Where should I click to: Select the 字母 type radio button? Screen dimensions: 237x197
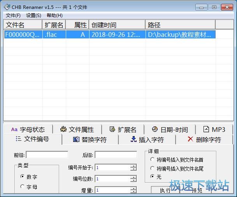click(x=22, y=187)
